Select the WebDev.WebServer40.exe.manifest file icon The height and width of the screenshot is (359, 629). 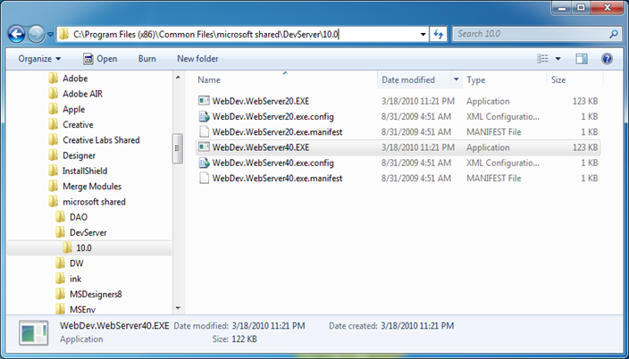(205, 178)
